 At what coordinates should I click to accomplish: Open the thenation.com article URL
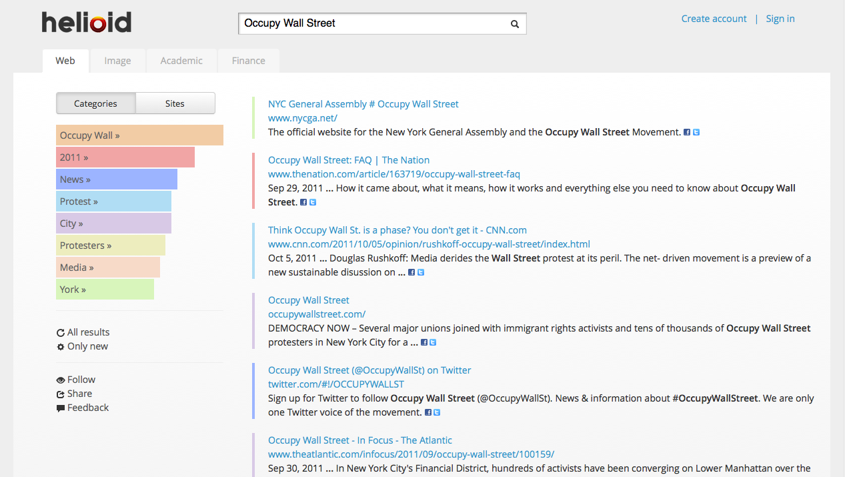click(x=394, y=174)
